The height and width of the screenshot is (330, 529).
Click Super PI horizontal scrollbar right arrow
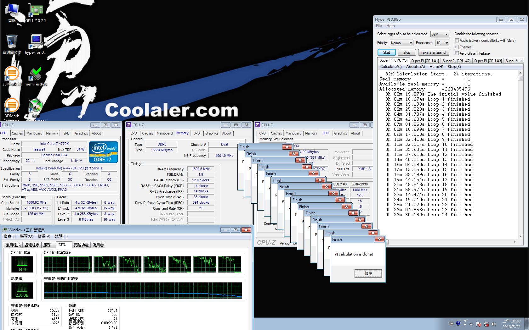coord(515,242)
